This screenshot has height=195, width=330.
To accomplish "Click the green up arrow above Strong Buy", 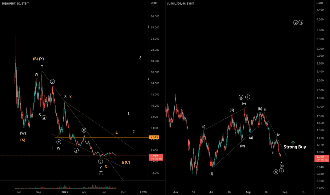I will click(x=293, y=143).
